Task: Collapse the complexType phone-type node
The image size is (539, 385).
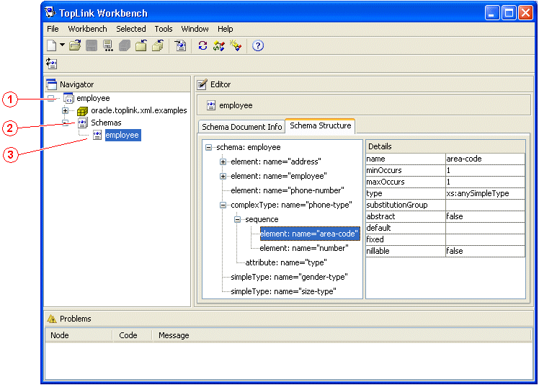Action: pos(223,205)
